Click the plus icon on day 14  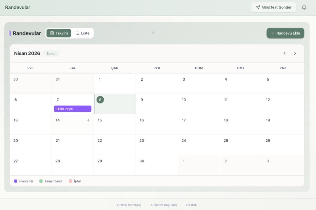pyautogui.click(x=88, y=120)
